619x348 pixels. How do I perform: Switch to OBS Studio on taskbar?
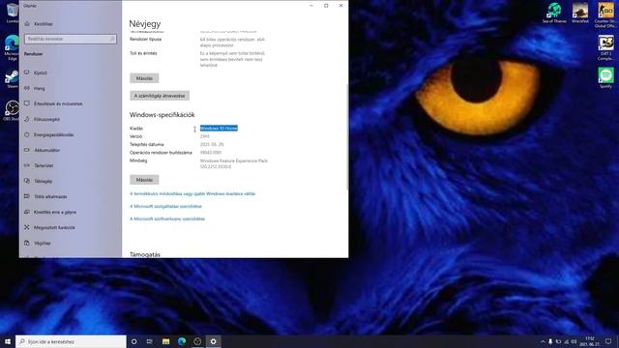pos(197,341)
